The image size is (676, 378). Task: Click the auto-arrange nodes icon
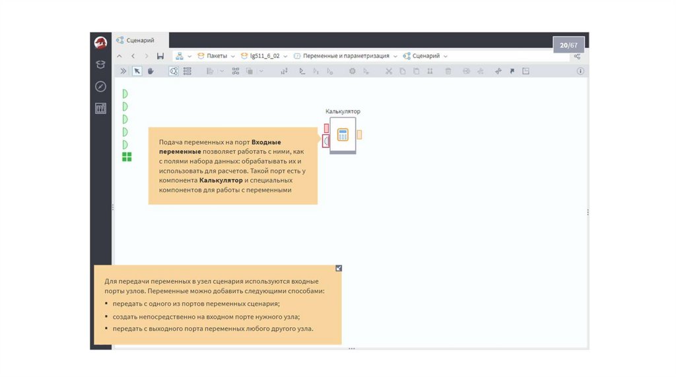236,71
